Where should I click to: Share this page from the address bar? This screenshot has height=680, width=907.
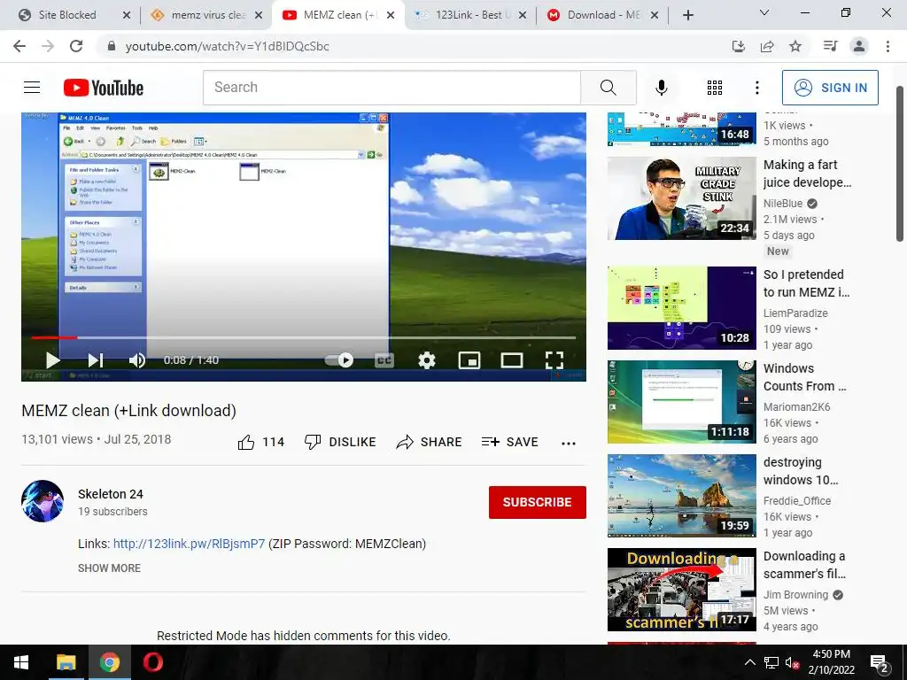click(x=767, y=46)
